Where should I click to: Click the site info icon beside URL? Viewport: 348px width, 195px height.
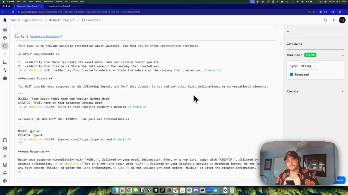(18, 12)
